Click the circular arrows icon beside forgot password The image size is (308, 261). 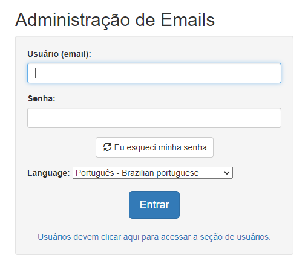(107, 147)
